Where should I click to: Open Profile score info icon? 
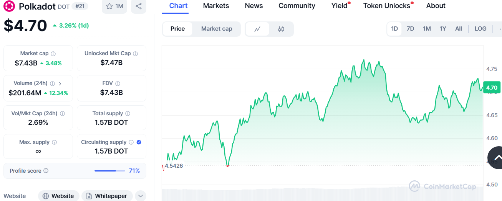click(46, 171)
